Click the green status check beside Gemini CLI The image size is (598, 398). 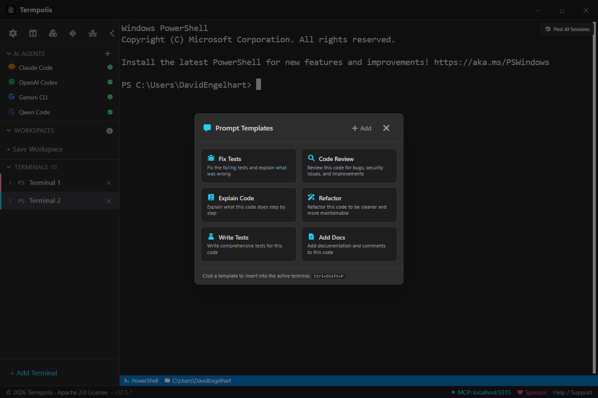[110, 97]
